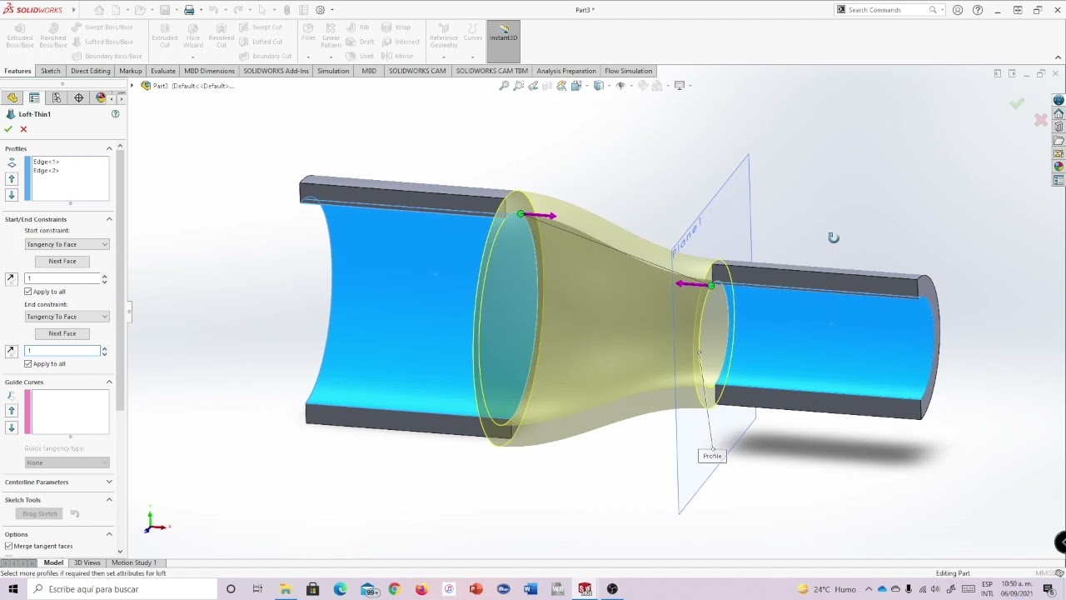Viewport: 1066px width, 600px height.
Task: Open the Options gear icon
Action: (x=320, y=10)
